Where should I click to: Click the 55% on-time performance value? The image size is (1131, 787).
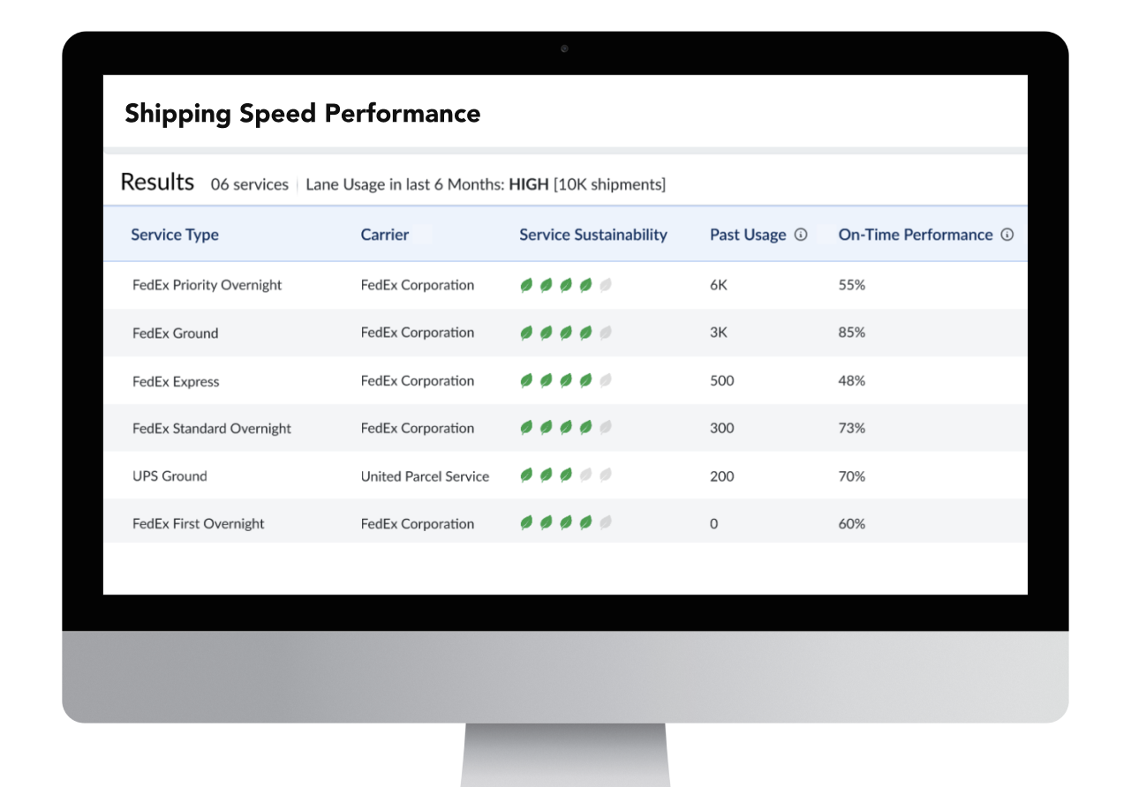(x=852, y=285)
